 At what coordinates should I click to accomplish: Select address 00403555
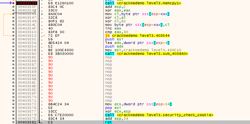tap(27, 39)
